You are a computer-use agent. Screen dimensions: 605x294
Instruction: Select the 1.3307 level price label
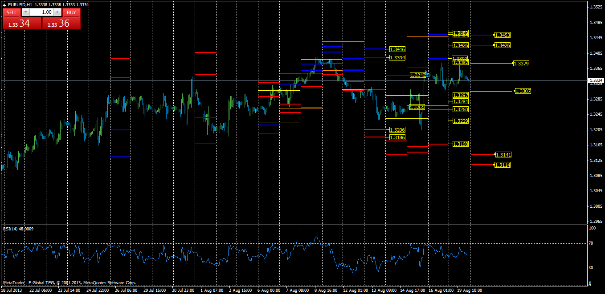pyautogui.click(x=523, y=91)
